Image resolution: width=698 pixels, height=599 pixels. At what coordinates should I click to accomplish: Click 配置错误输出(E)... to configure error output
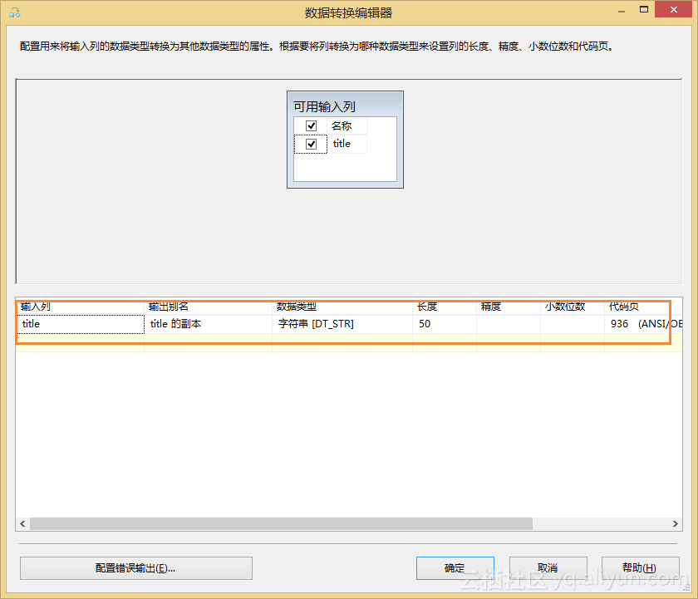tap(135, 567)
